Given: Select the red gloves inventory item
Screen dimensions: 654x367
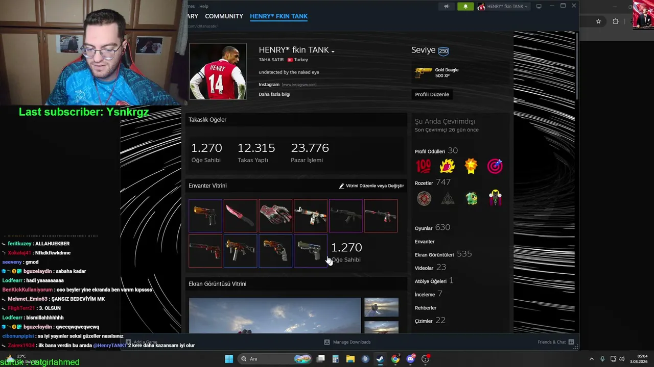Looking at the screenshot, I should [275, 216].
